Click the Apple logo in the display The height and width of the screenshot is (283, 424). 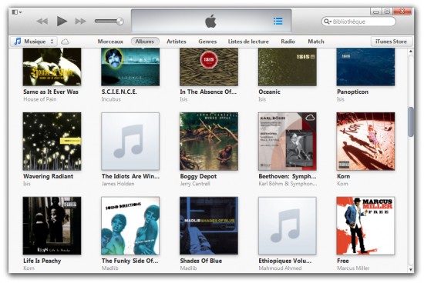tap(210, 21)
